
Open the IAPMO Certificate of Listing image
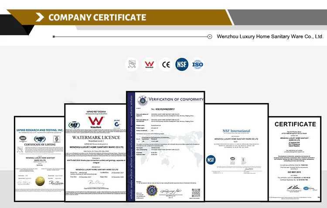(x=39, y=159)
